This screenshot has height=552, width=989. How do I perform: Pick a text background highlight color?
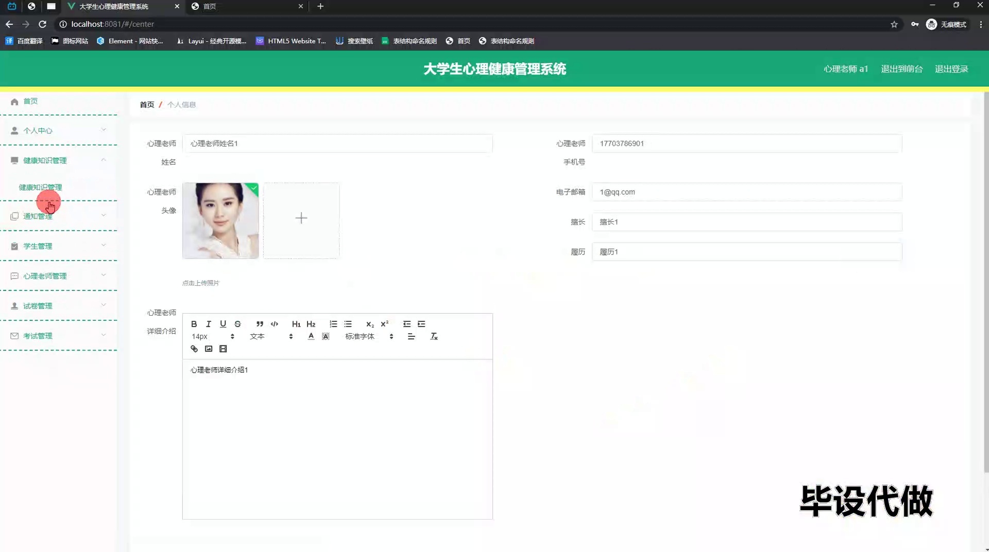326,336
